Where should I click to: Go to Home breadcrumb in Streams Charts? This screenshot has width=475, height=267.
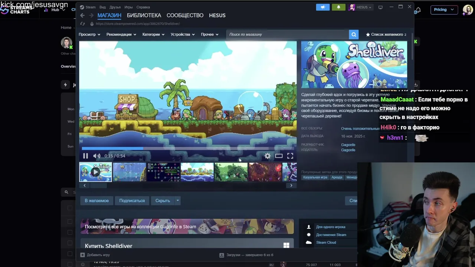66,27
